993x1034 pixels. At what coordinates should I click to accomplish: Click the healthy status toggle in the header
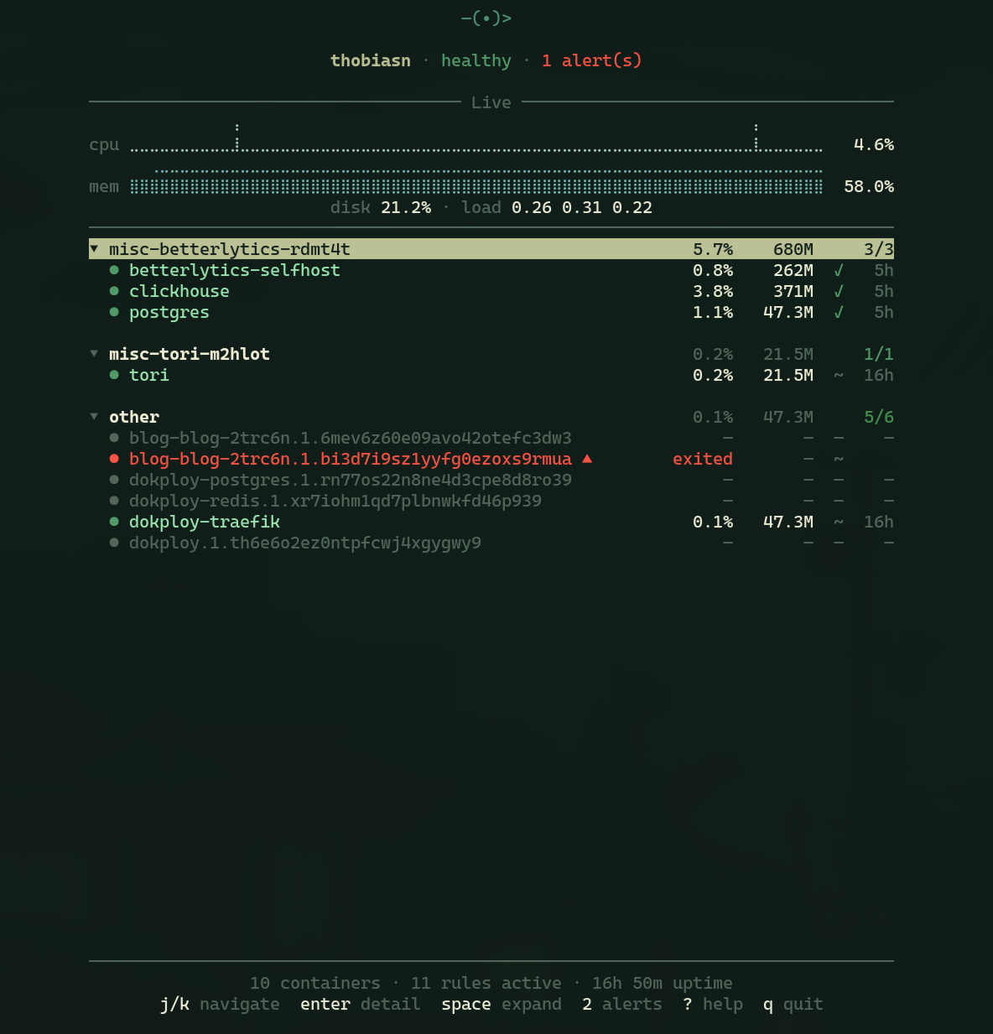tap(476, 60)
